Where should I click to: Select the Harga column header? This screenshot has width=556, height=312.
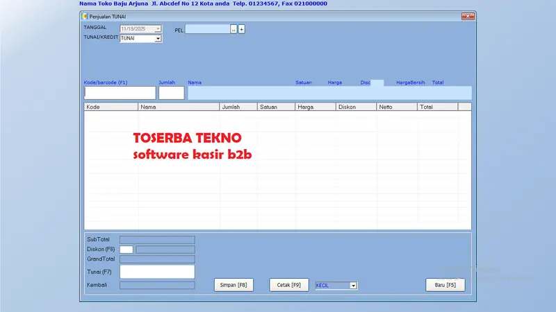pyautogui.click(x=315, y=107)
